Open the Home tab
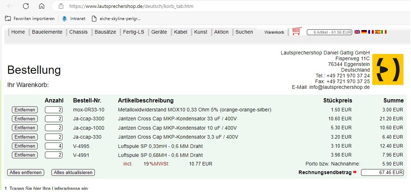The image size is (411, 192). (x=18, y=32)
